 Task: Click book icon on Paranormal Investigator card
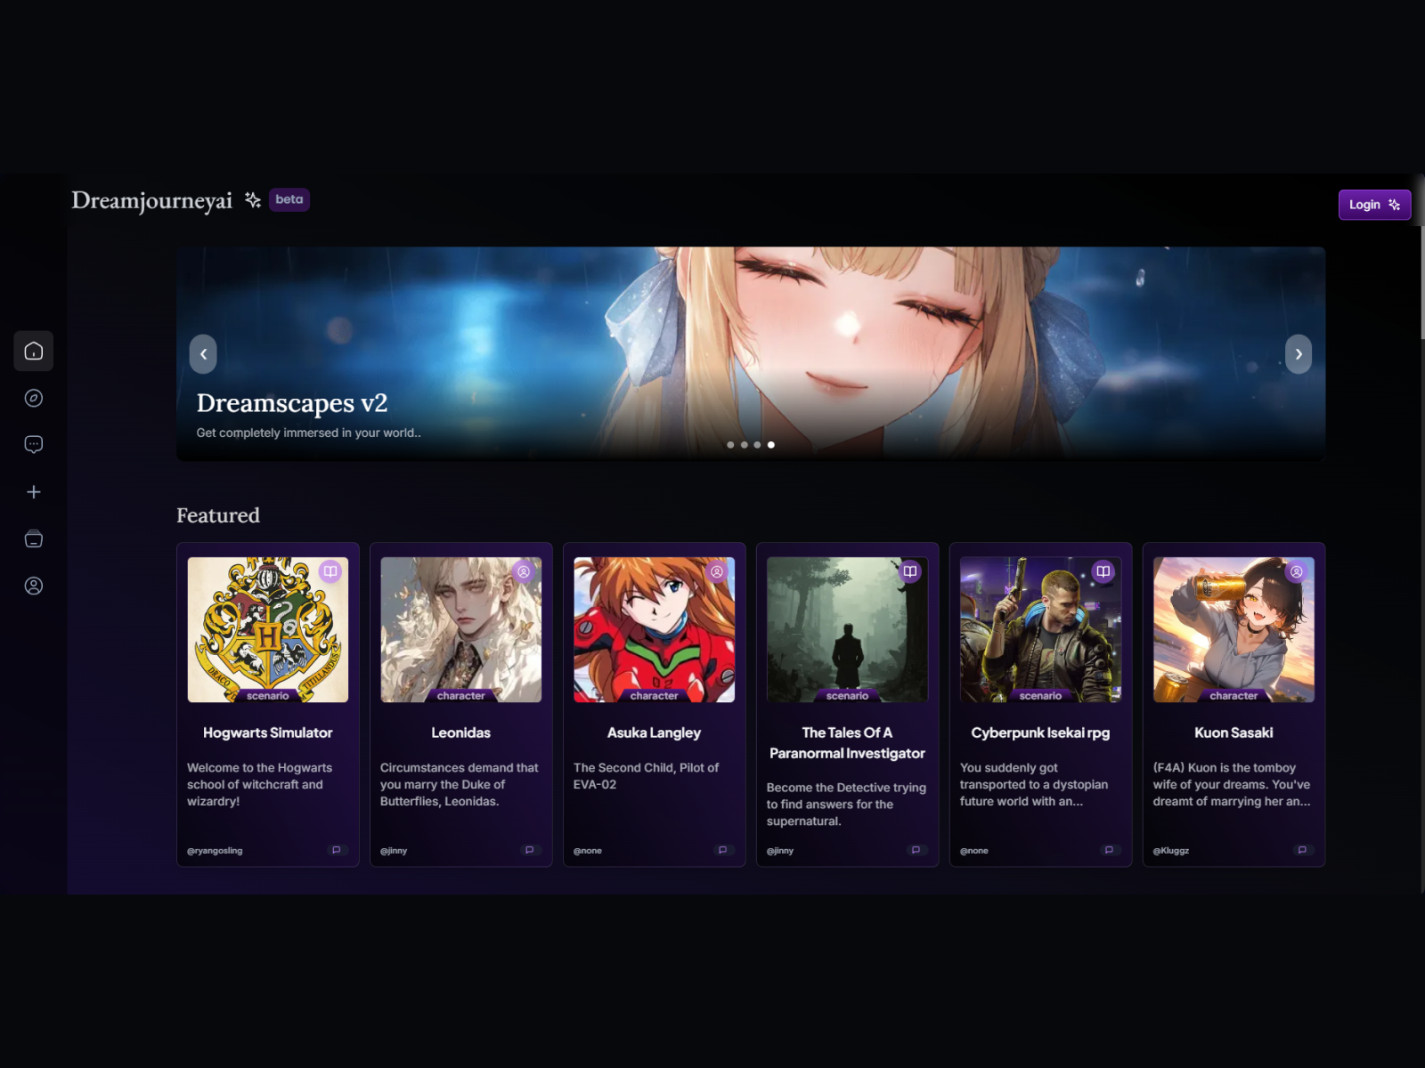tap(910, 571)
